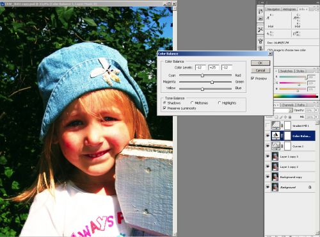
Task: Hide the Curves 1 layer
Action: pos(268,146)
